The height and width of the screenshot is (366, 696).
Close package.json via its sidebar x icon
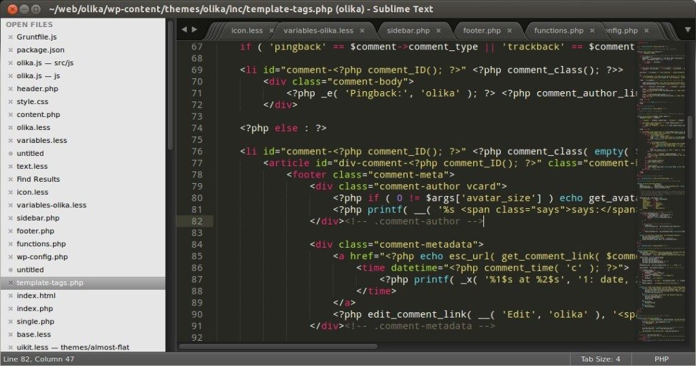[11, 50]
